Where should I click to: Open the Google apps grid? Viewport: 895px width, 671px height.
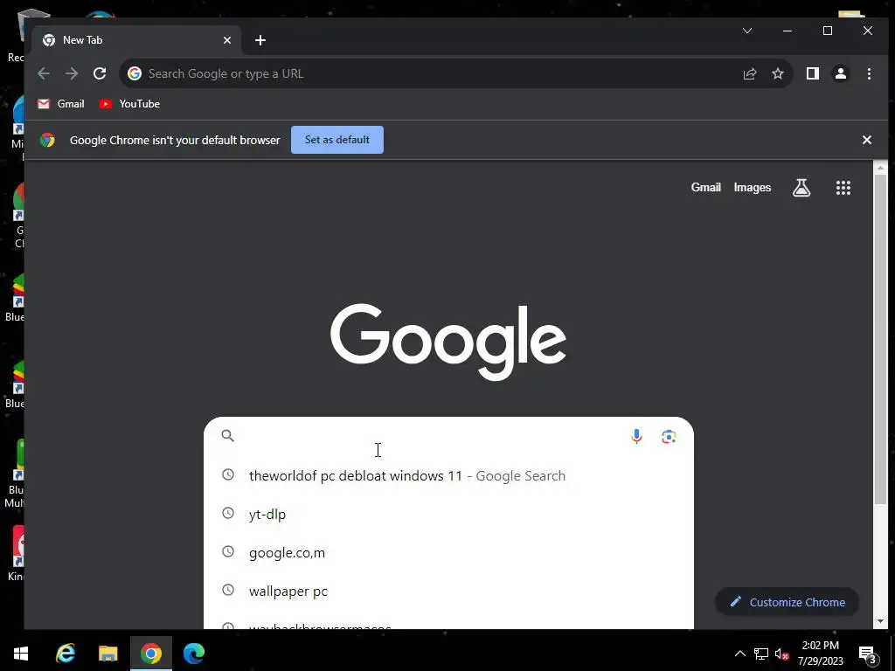(843, 188)
